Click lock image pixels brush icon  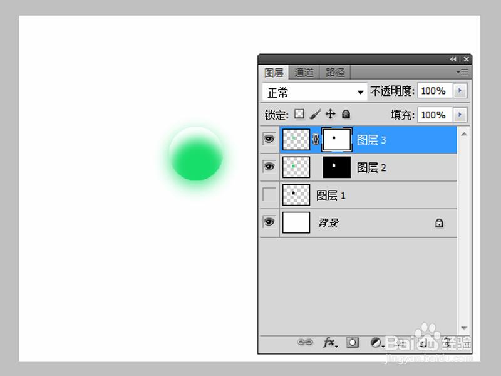315,114
